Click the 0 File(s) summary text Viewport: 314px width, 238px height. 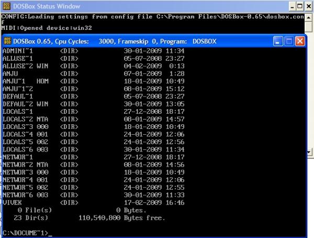point(35,210)
